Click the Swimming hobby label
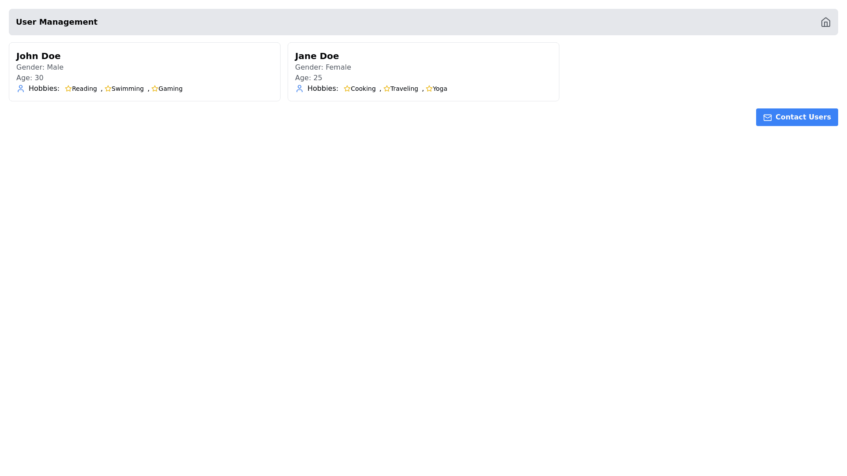The image size is (847, 476). pos(127,89)
